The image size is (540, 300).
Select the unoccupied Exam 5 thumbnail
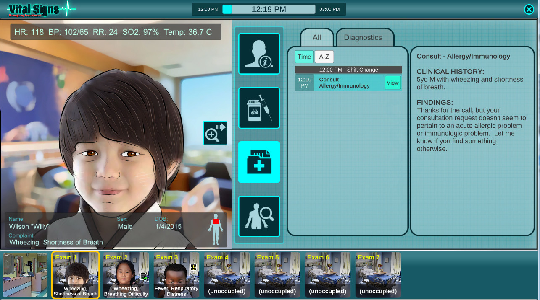point(277,274)
